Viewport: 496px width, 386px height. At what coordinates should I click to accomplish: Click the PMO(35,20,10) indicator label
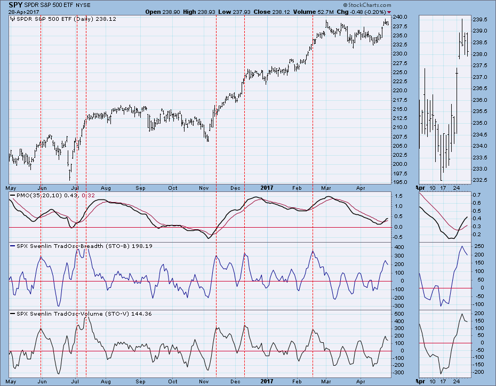(x=39, y=195)
